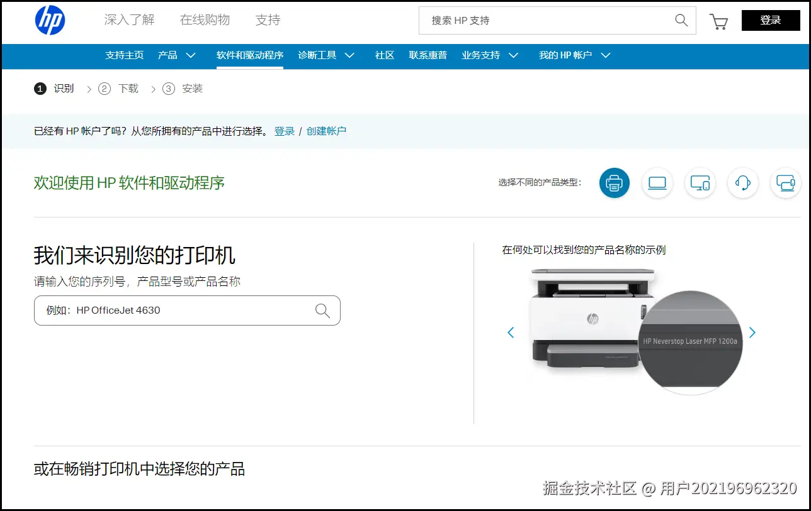
Task: Open the 联系惠普 nav item
Action: 428,55
